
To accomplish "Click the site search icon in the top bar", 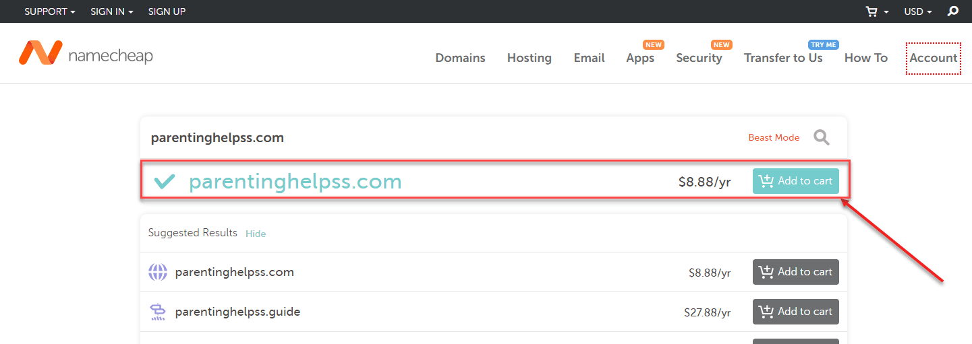I will [x=953, y=11].
